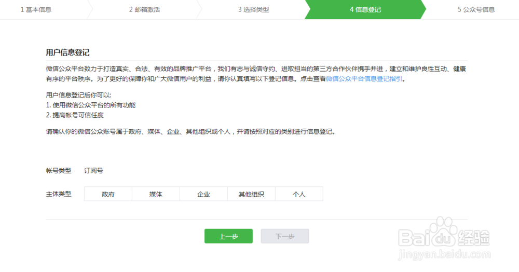
Task: Click the line 1. 使用微信公众平台的所有功能
Action: pos(91,105)
